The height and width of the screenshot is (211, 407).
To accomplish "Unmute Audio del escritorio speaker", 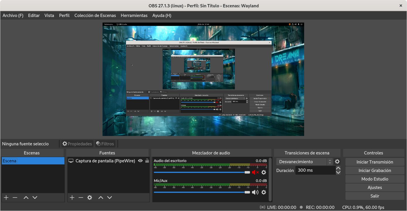I will tap(255, 172).
